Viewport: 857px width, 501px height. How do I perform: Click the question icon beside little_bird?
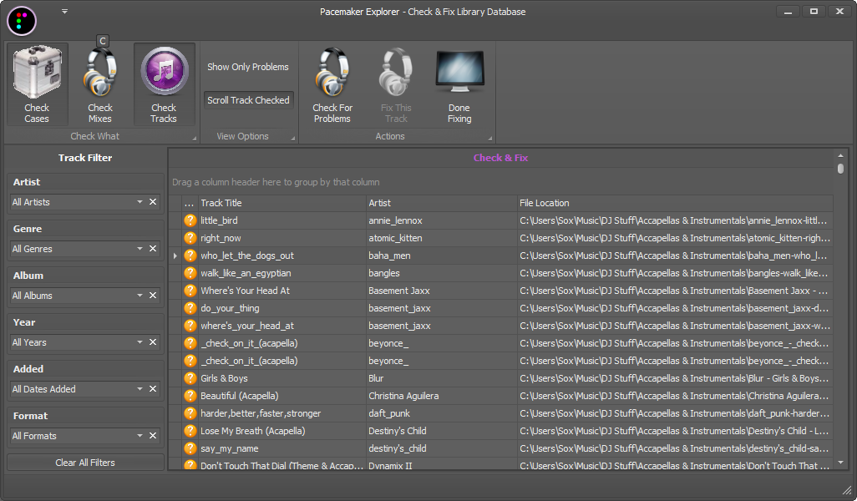[x=190, y=220]
